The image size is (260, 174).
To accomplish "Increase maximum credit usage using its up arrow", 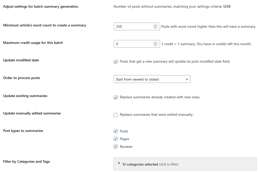I will pyautogui.click(x=155, y=42).
